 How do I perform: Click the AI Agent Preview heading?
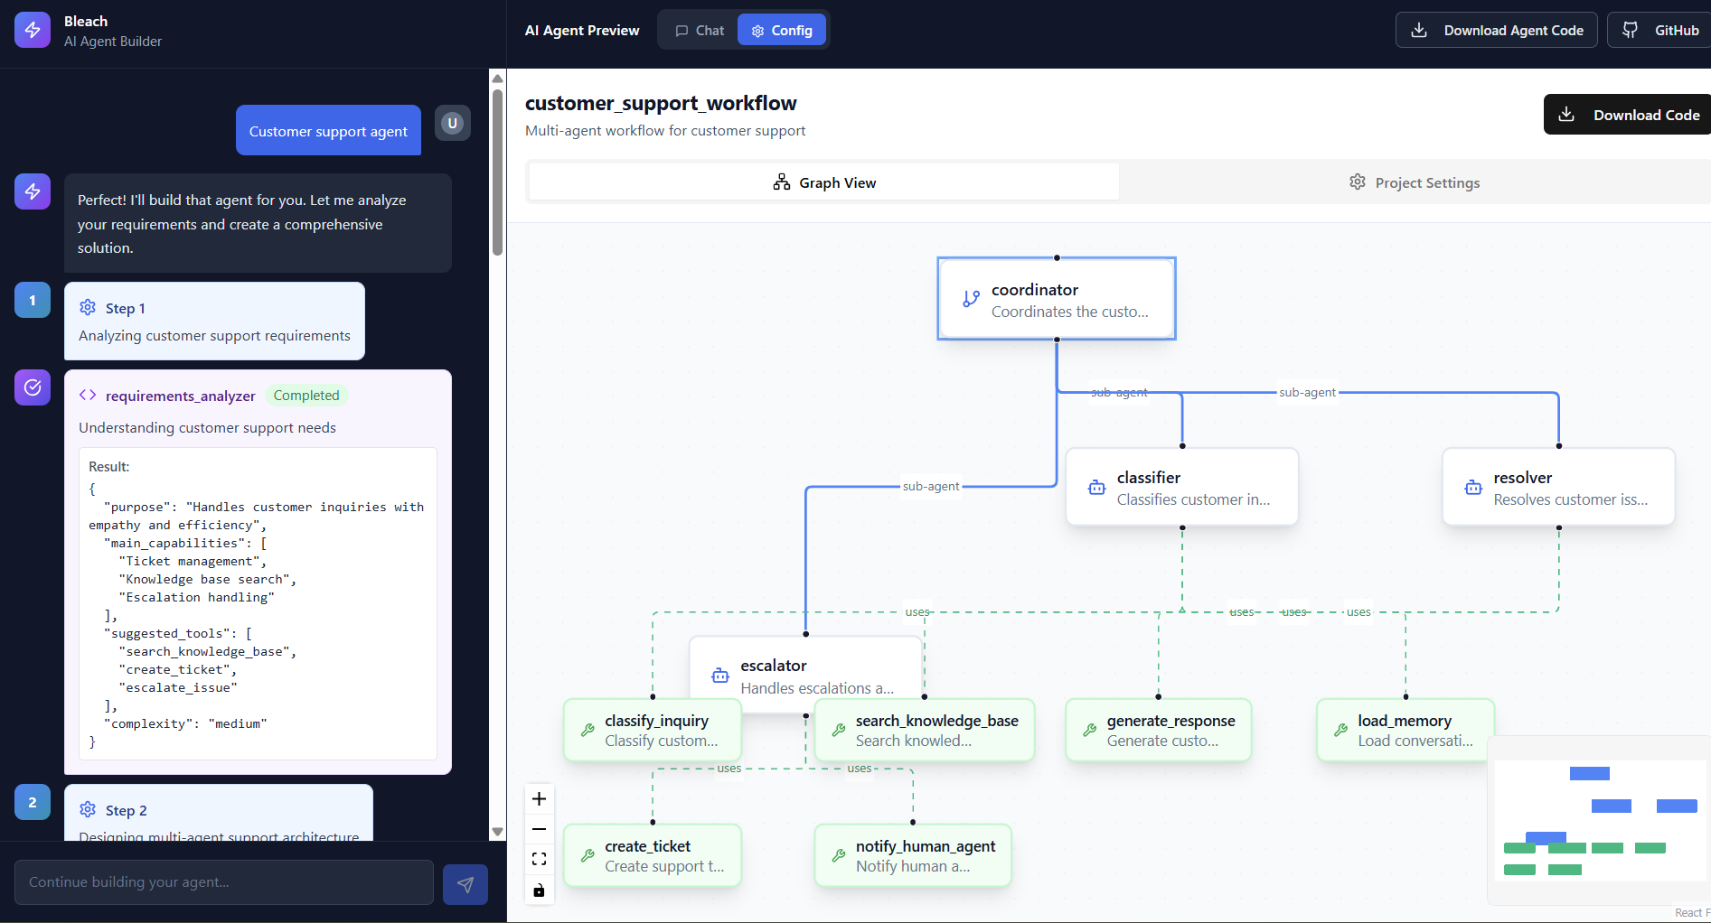(582, 30)
